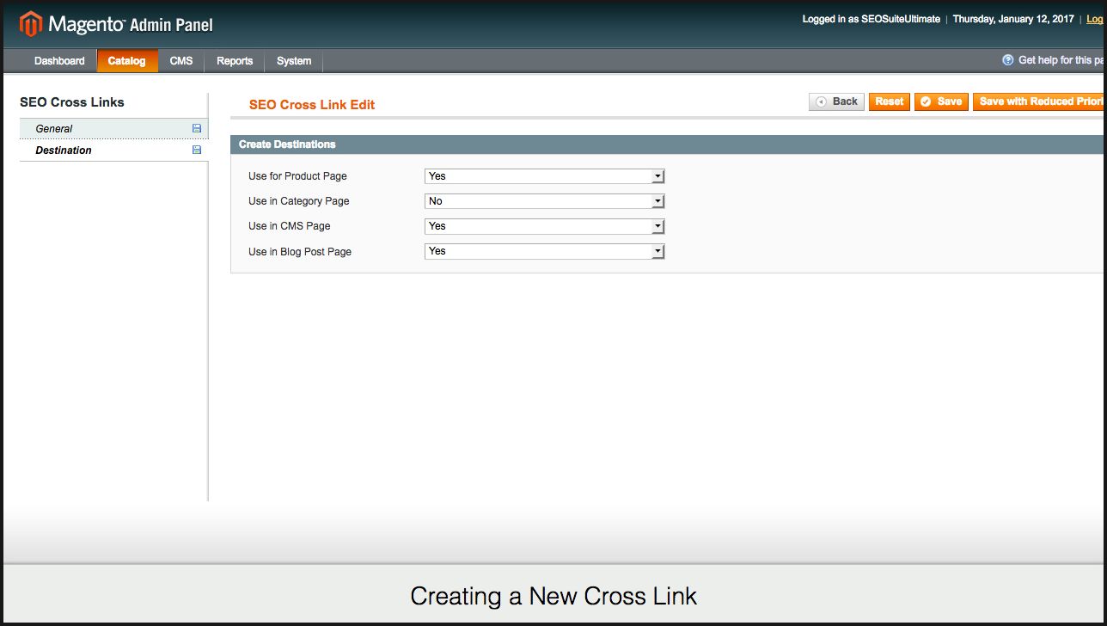Save the cross link
Image resolution: width=1107 pixels, height=626 pixels.
(x=941, y=101)
